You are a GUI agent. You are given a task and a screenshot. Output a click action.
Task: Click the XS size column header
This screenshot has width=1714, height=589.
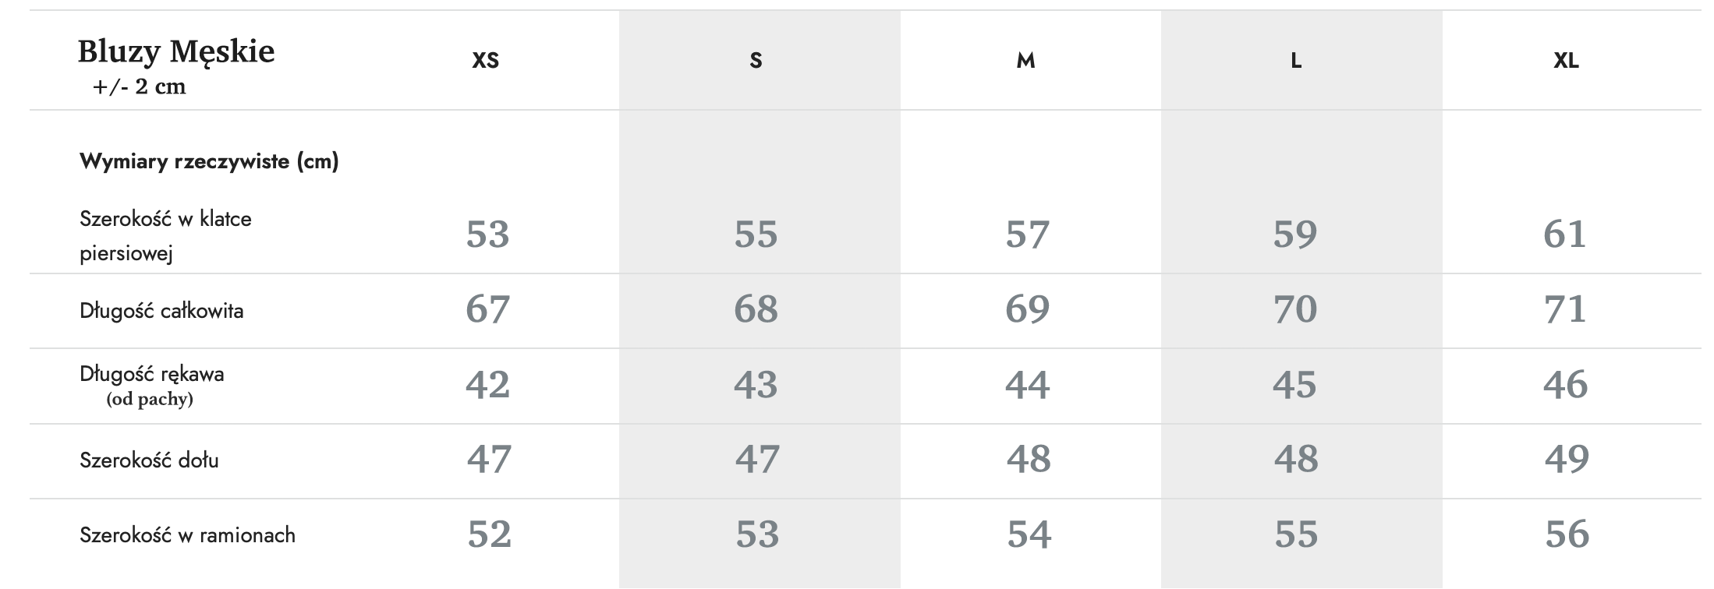pyautogui.click(x=485, y=61)
